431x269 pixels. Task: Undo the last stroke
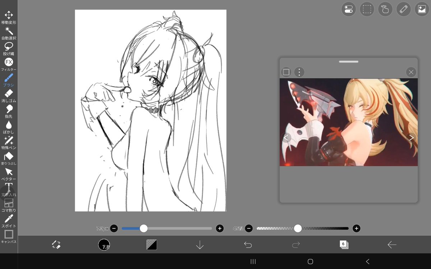[x=248, y=245]
